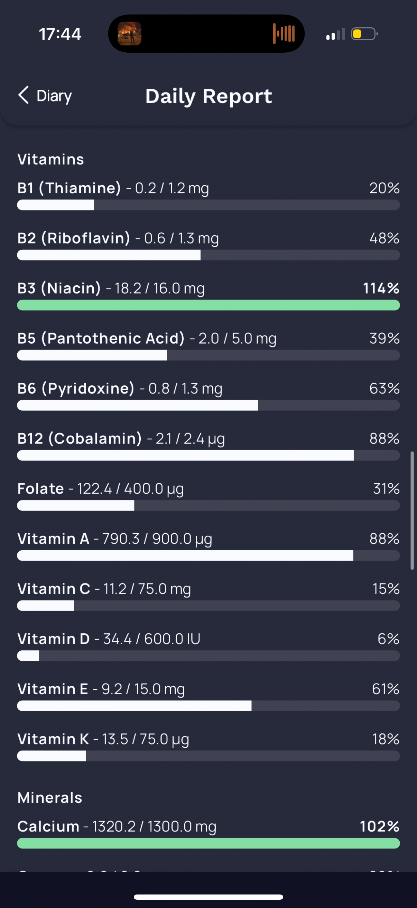Tap the Minerals section header
The width and height of the screenshot is (417, 908).
(x=50, y=798)
